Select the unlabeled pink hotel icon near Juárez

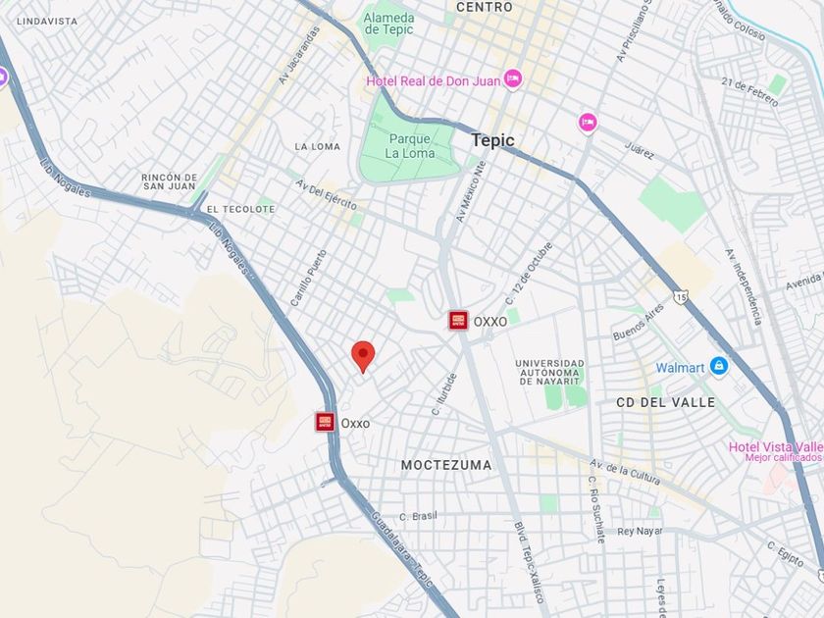pyautogui.click(x=588, y=124)
